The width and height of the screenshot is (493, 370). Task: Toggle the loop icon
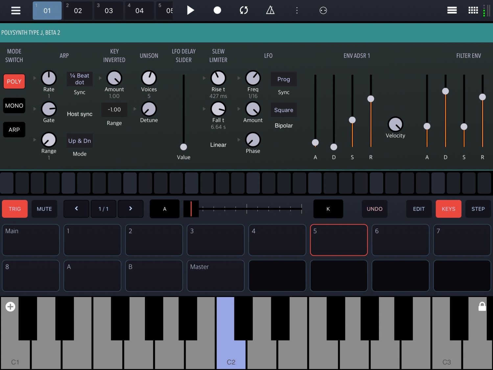pos(244,10)
